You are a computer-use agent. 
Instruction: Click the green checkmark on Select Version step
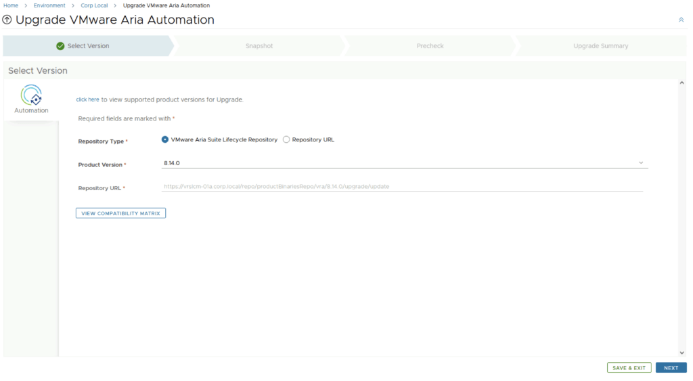60,46
